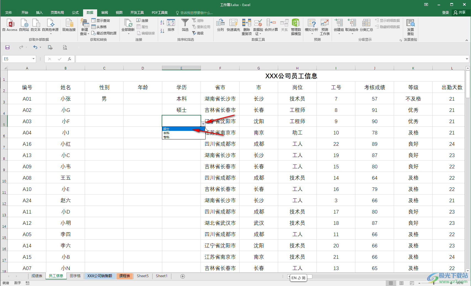This screenshot has height=286, width=471.
Task: Select column E header
Action: (x=181, y=68)
